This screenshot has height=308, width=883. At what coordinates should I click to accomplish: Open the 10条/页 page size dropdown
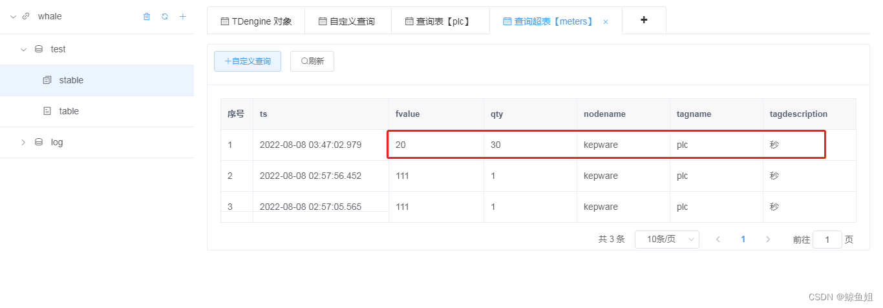click(x=666, y=239)
